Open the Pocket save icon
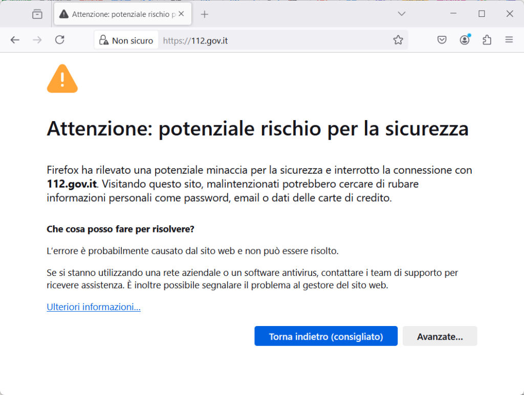524x395 pixels. pyautogui.click(x=442, y=40)
